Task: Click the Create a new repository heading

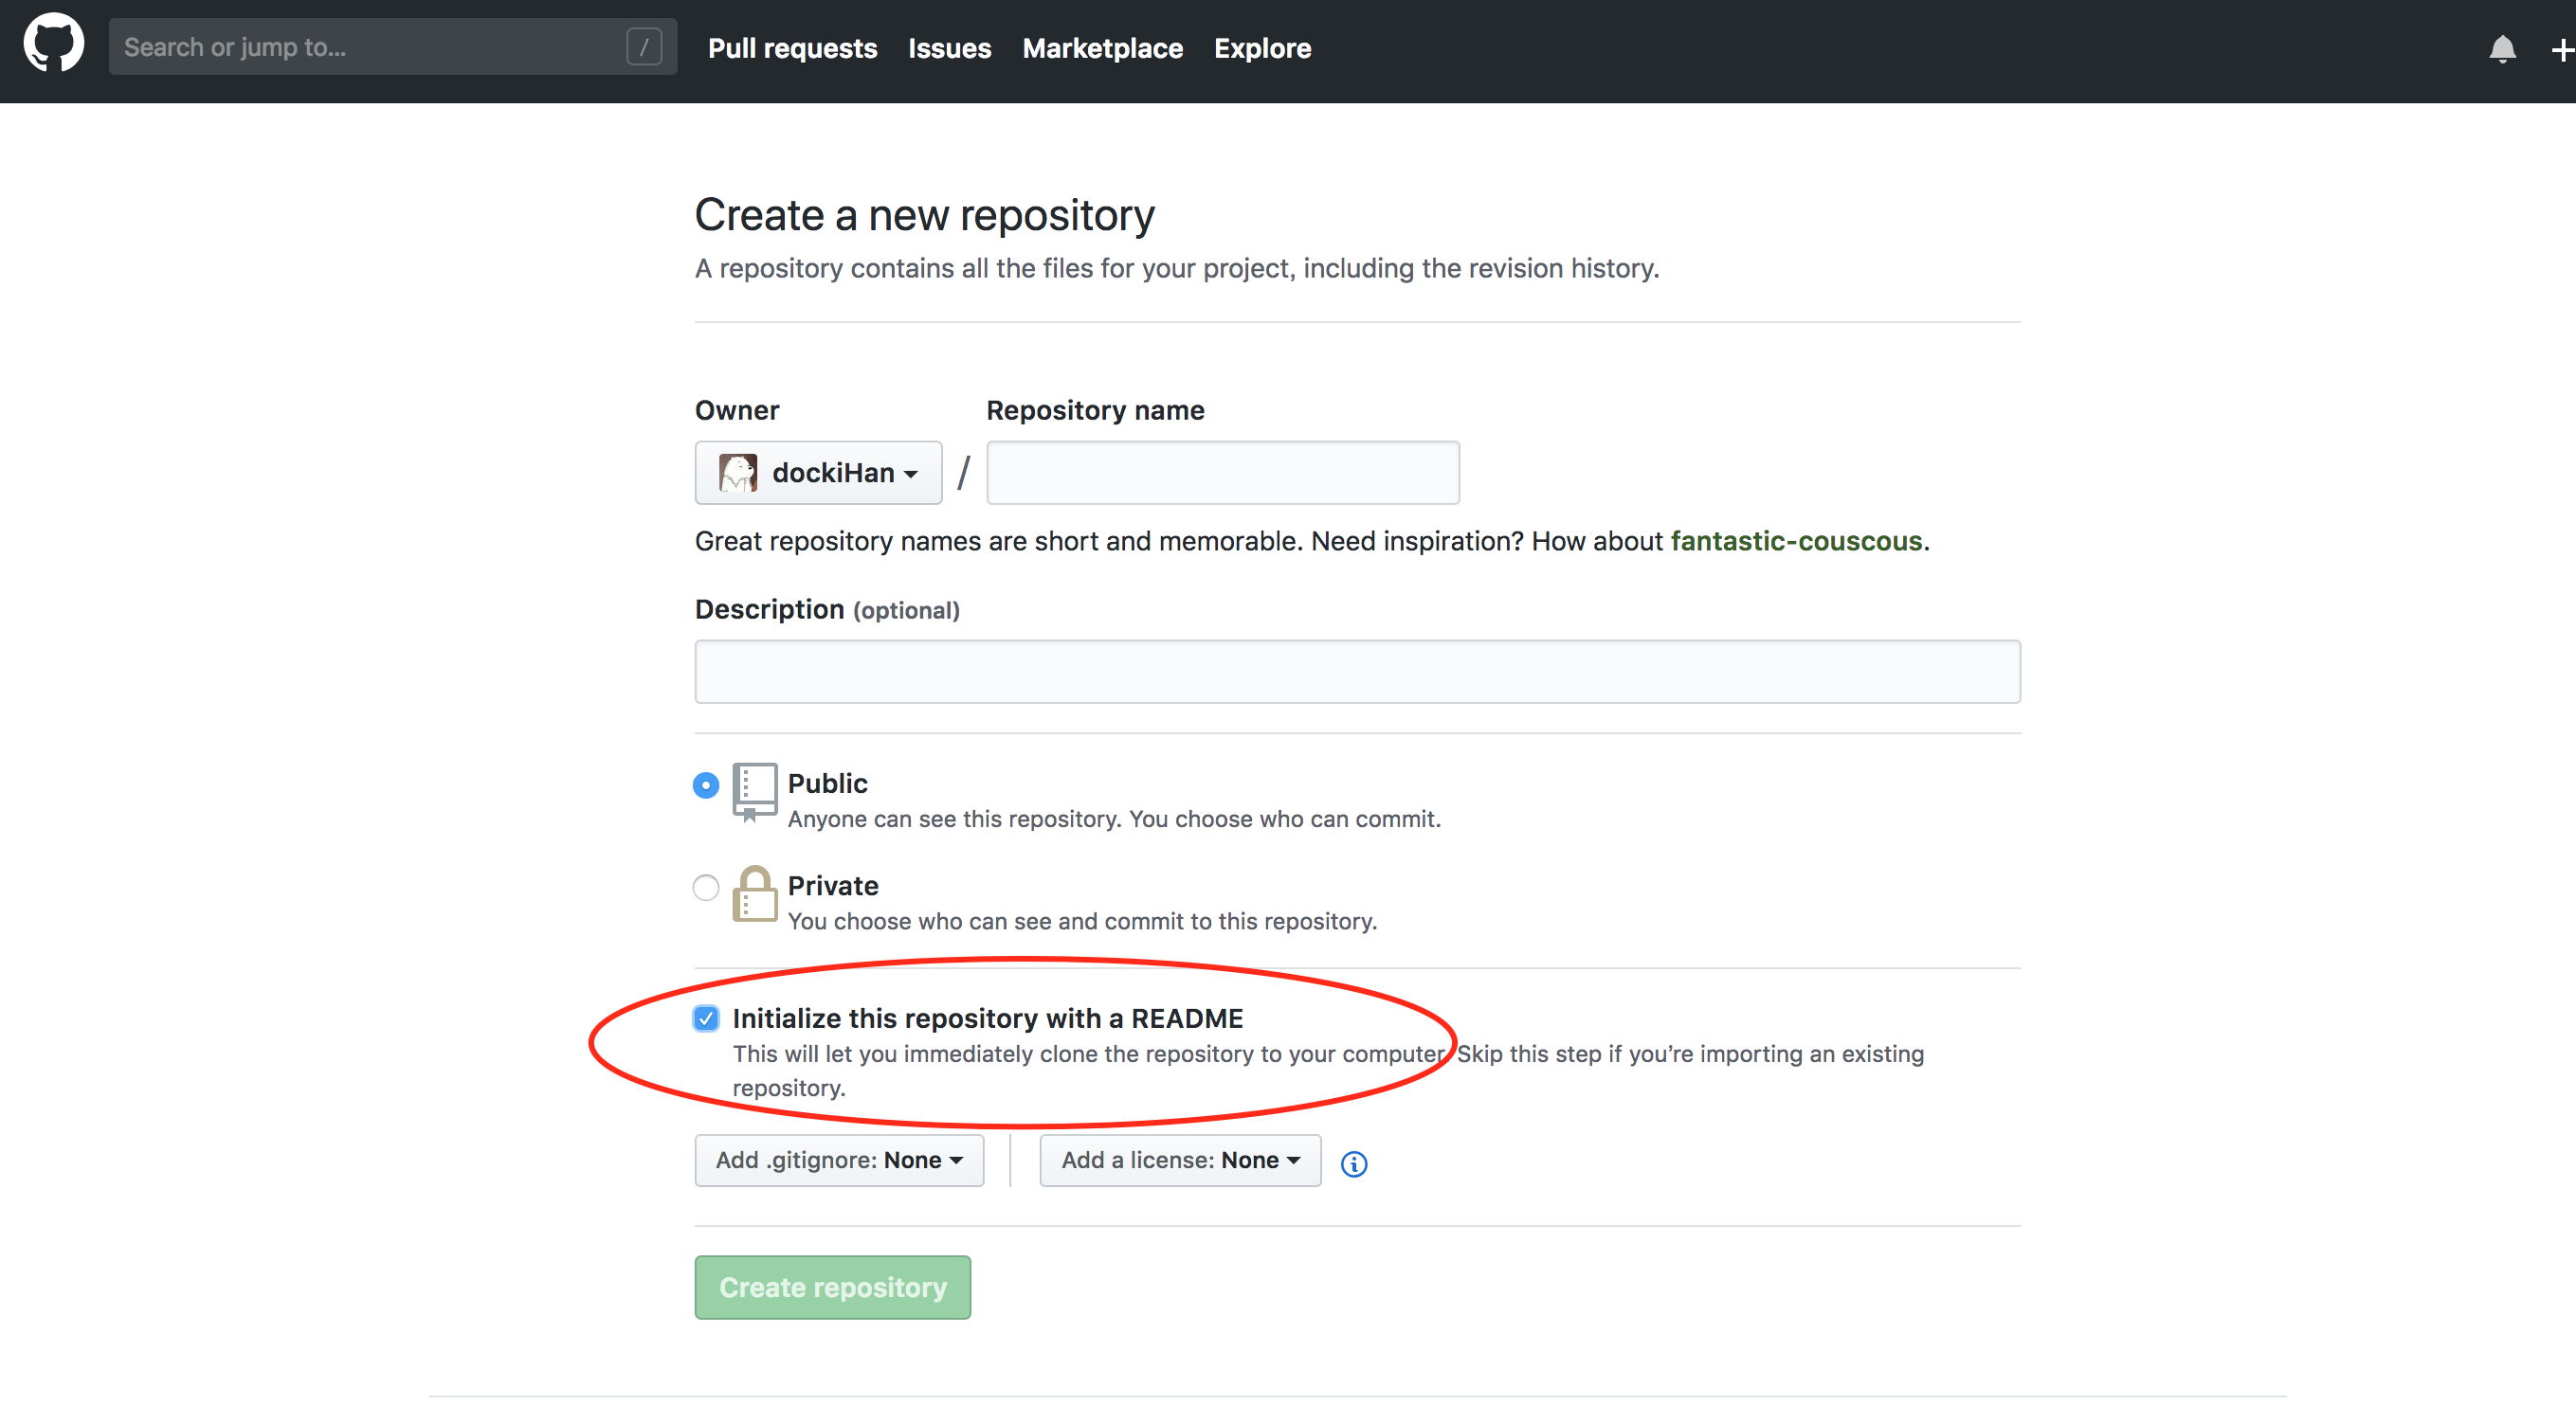Action: point(924,215)
